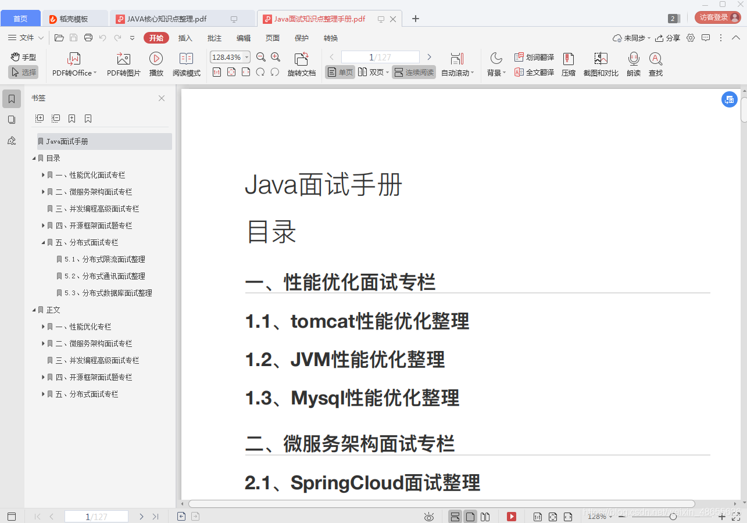Viewport: 747px width, 523px height.
Task: Zoom out with the minus magnifier
Action: (261, 57)
